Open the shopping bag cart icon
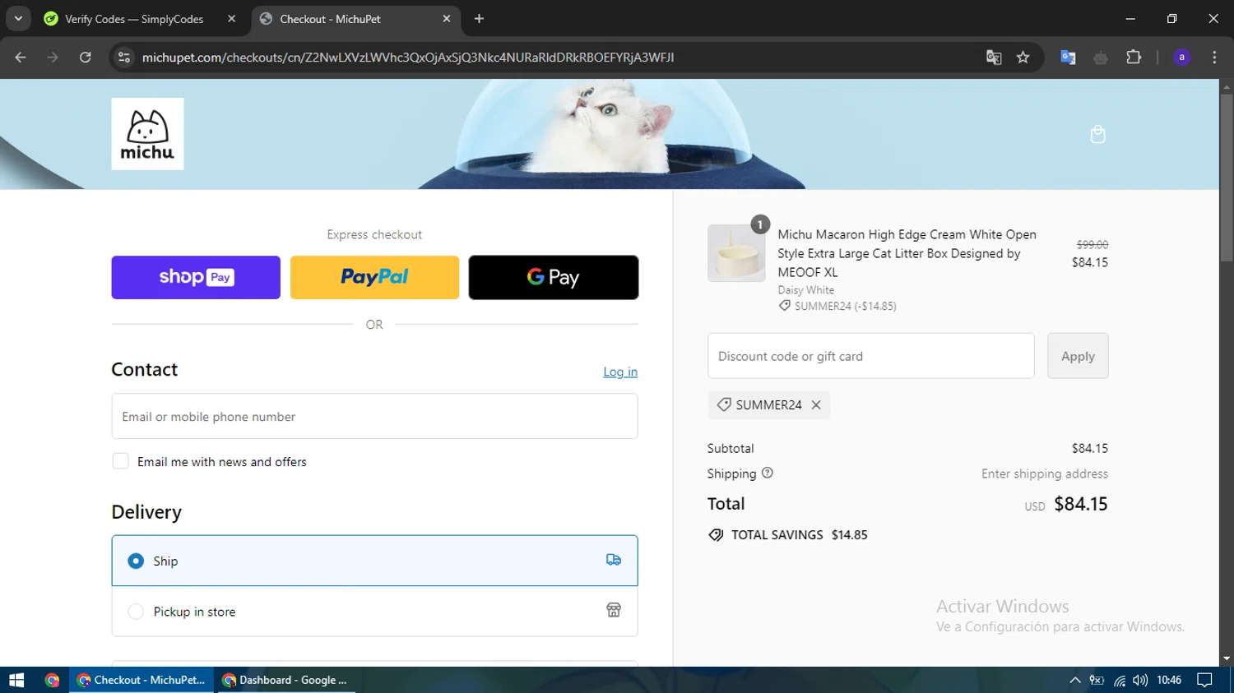1234x693 pixels. coord(1097,134)
